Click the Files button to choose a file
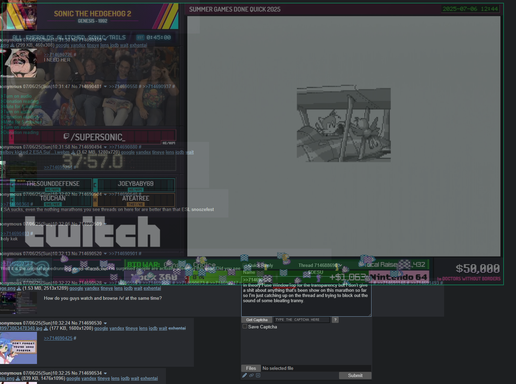 point(251,368)
